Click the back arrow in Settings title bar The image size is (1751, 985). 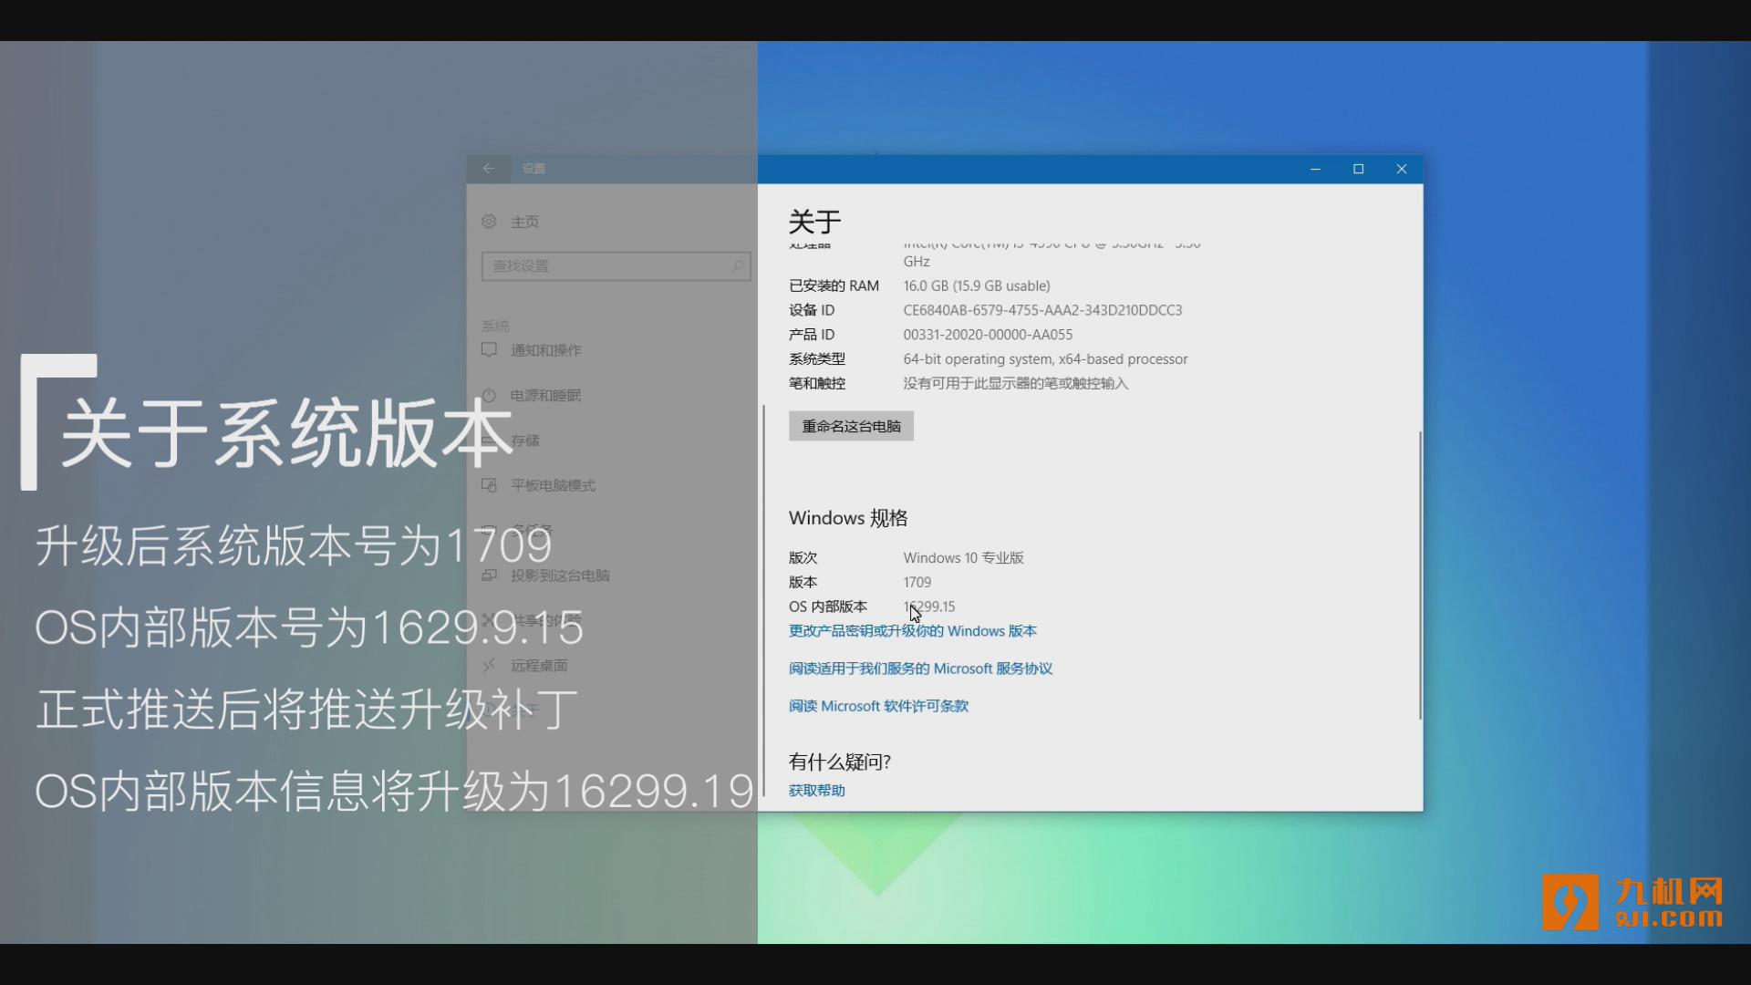coord(489,169)
